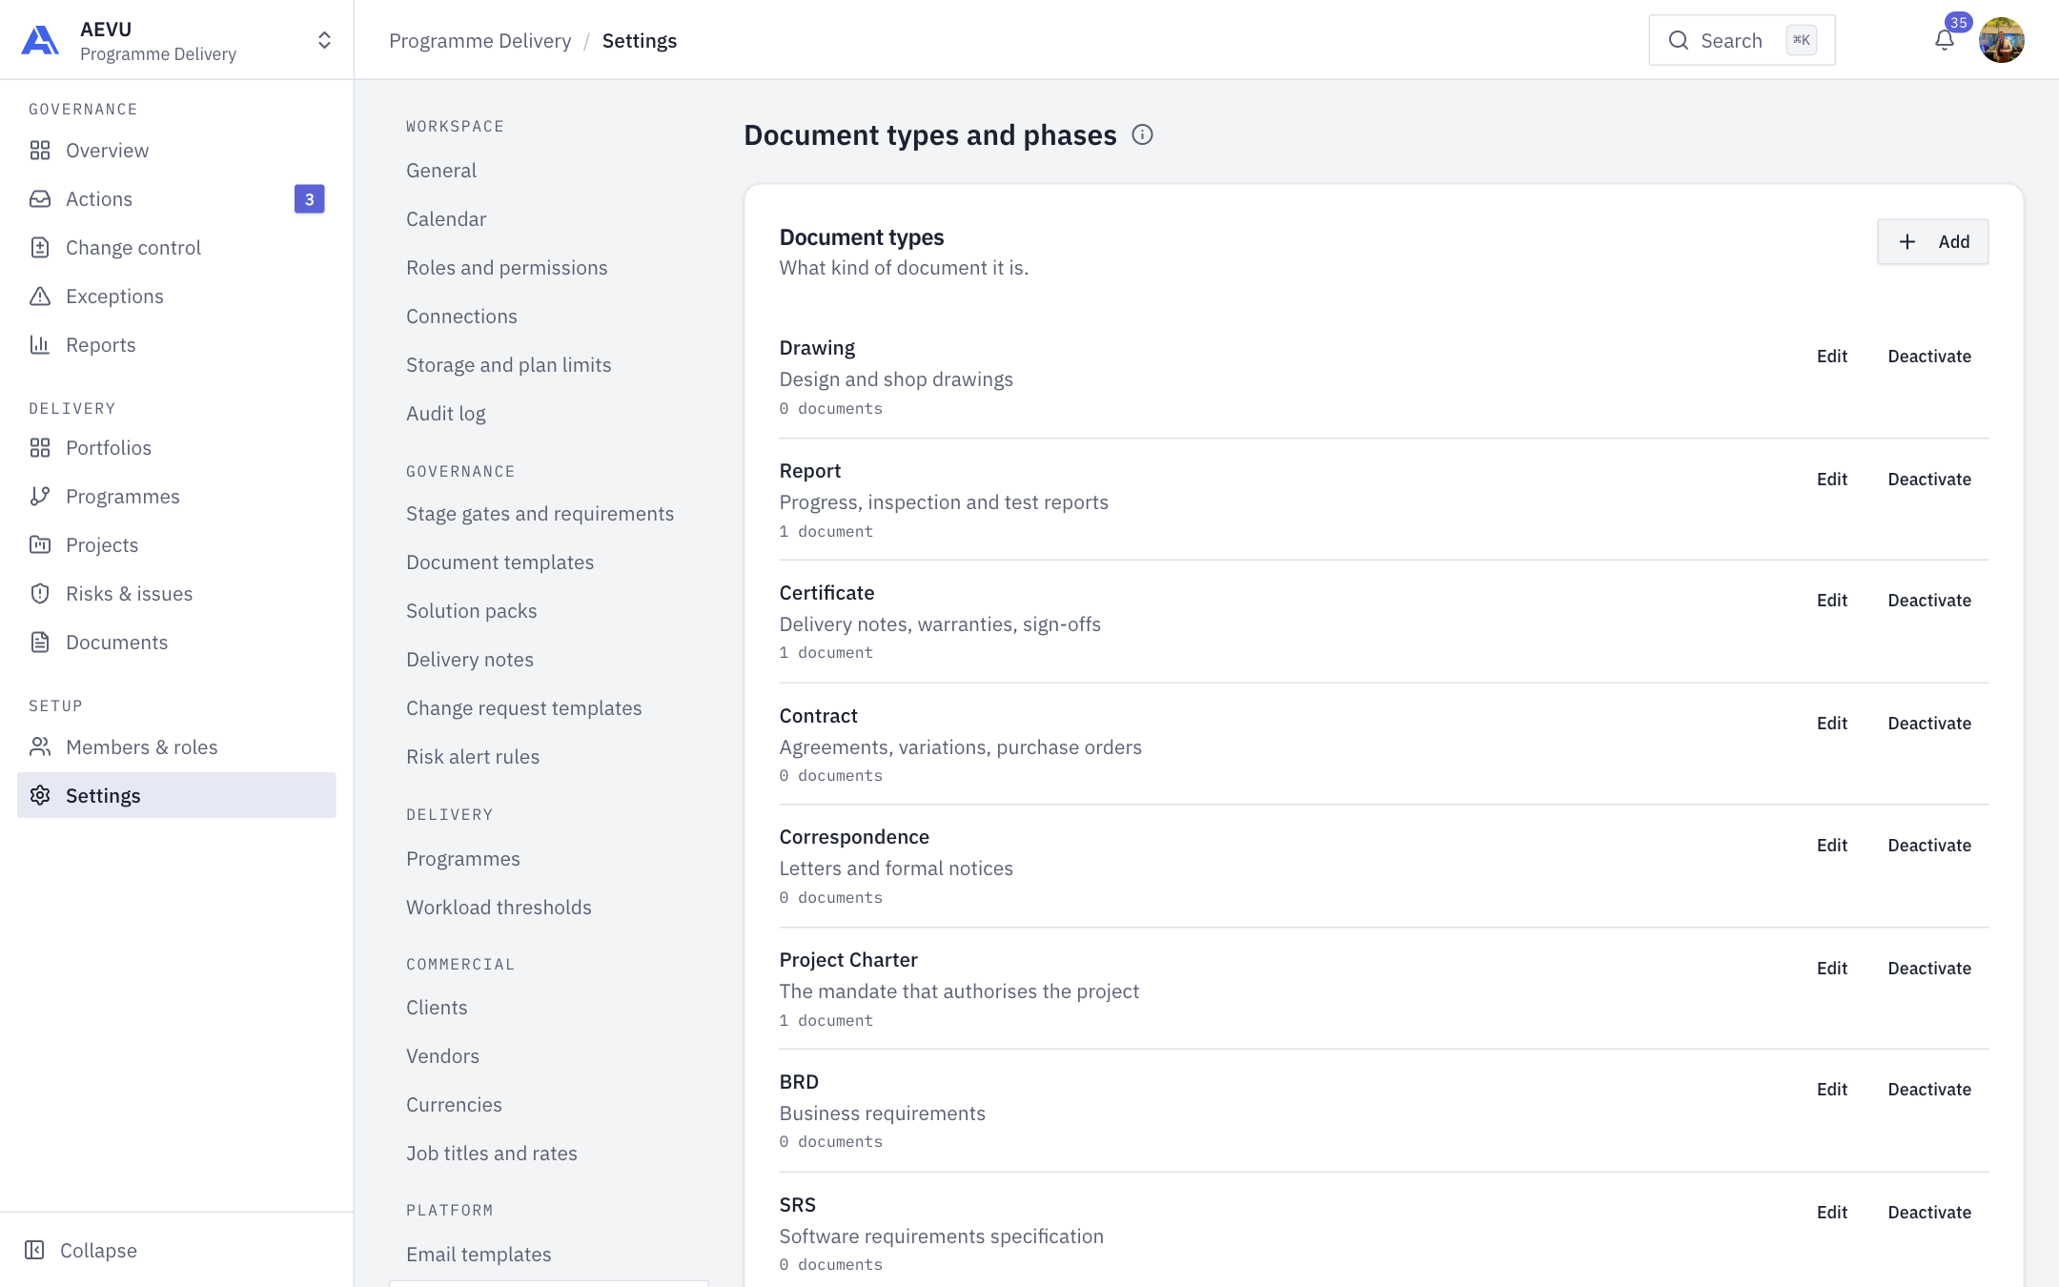2059x1287 pixels.
Task: Click Programme Delivery breadcrumb
Action: [480, 41]
